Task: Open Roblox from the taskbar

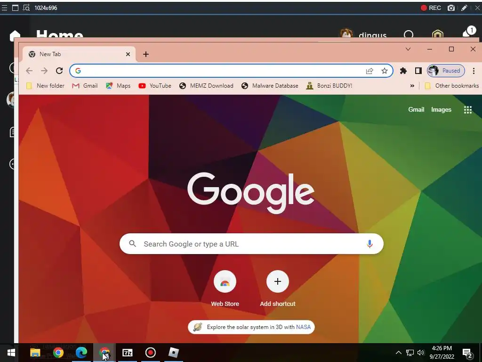Action: click(173, 353)
